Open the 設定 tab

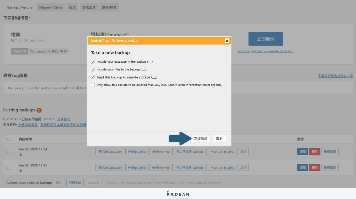point(72,7)
